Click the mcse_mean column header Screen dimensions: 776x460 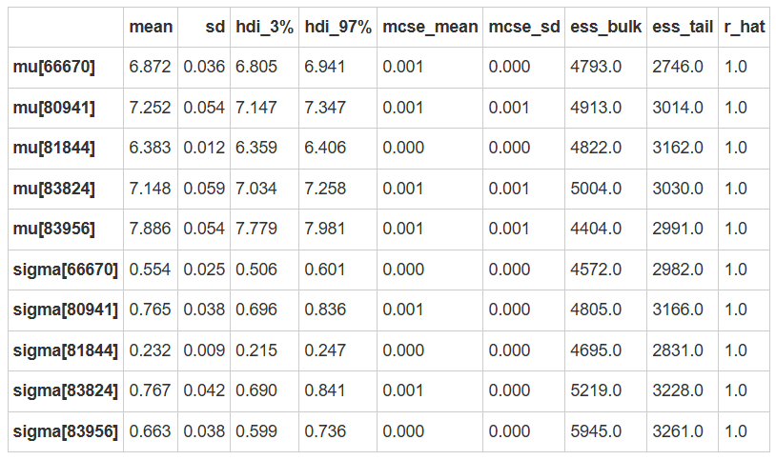pyautogui.click(x=430, y=27)
